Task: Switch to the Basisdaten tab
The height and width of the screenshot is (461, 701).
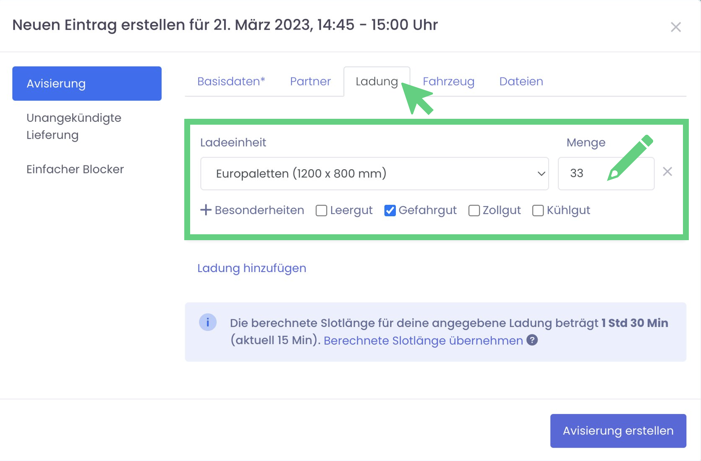Action: tap(231, 81)
